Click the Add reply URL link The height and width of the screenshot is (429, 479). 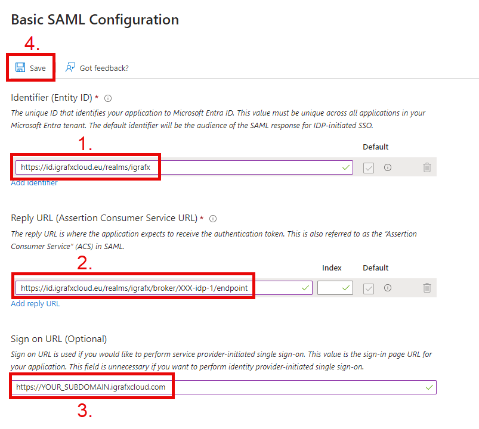[x=35, y=303]
